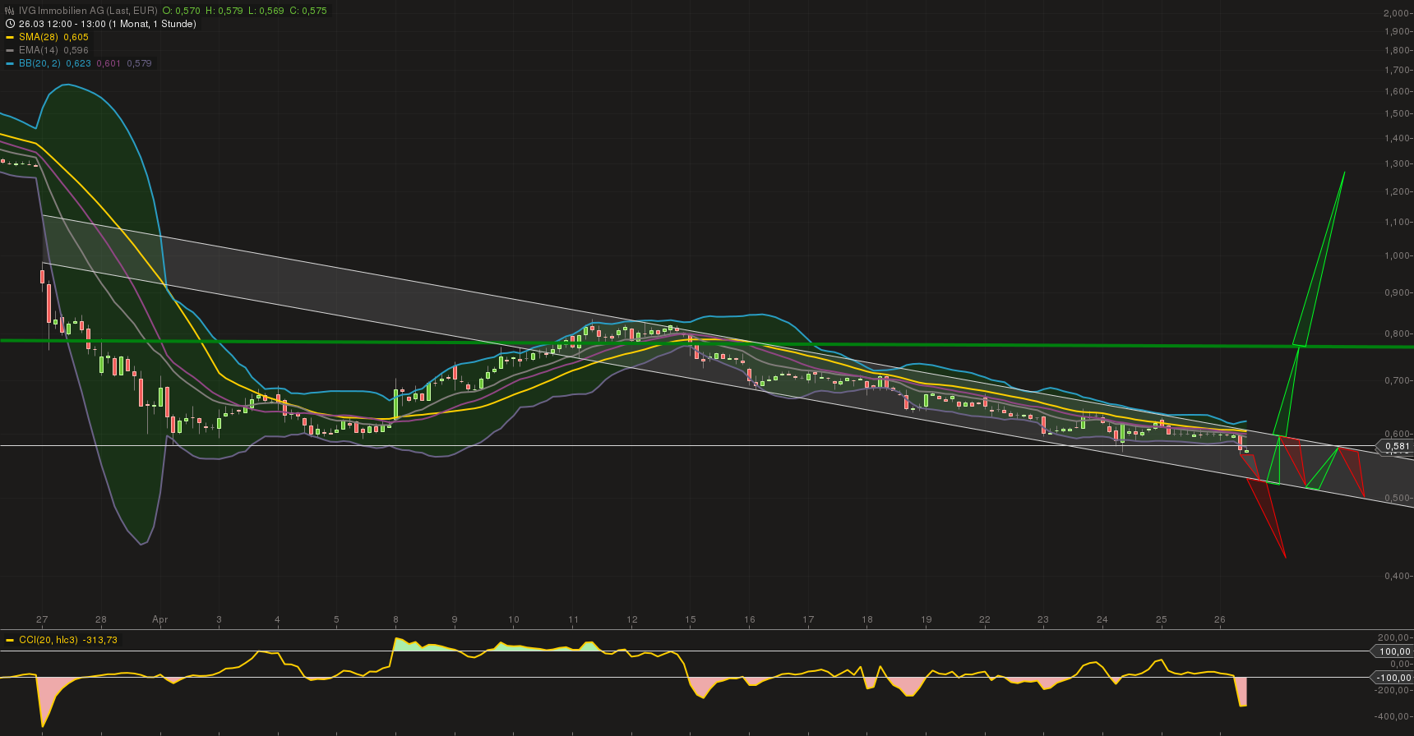
Task: Click the 1,000 label on the price axis
Action: (x=1397, y=255)
